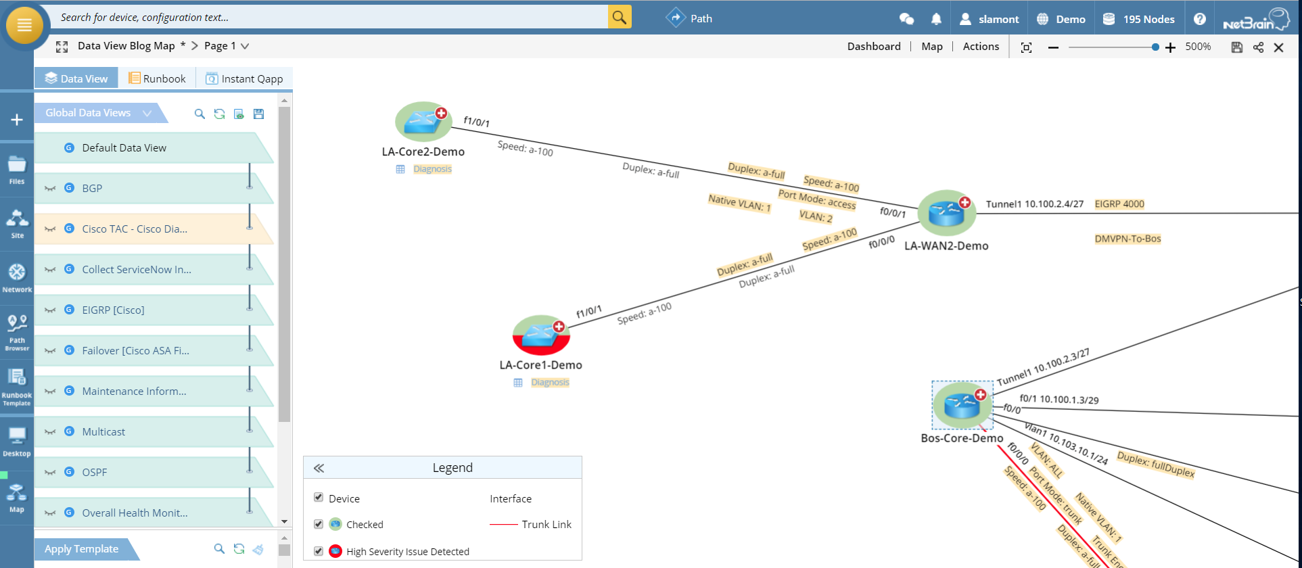The image size is (1302, 568).
Task: Refresh the Global Data Views list
Action: [x=219, y=114]
